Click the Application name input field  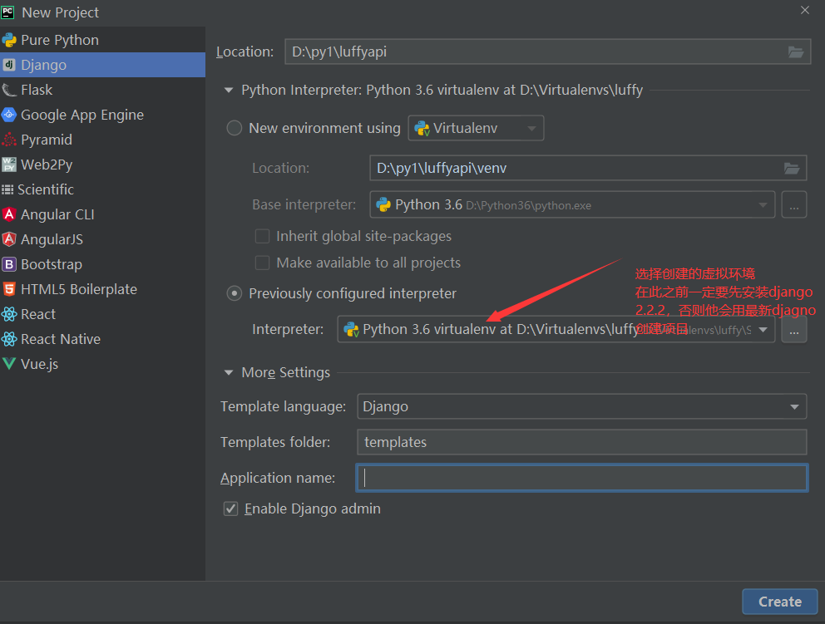tap(581, 478)
